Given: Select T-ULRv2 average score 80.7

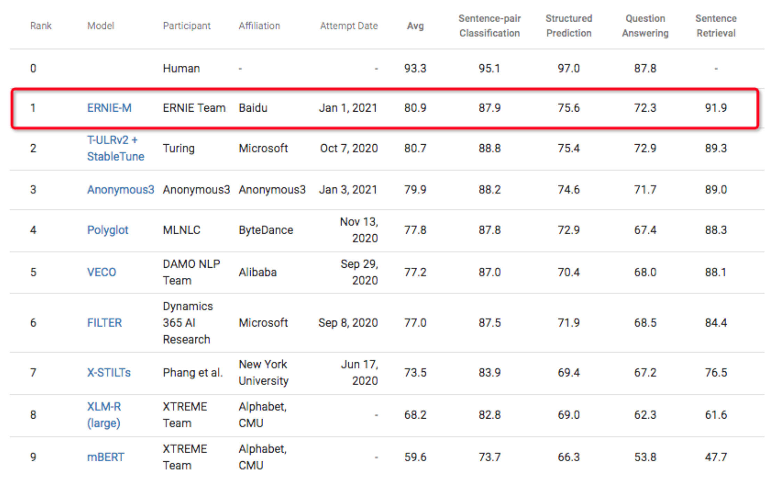Looking at the screenshot, I should coord(415,148).
